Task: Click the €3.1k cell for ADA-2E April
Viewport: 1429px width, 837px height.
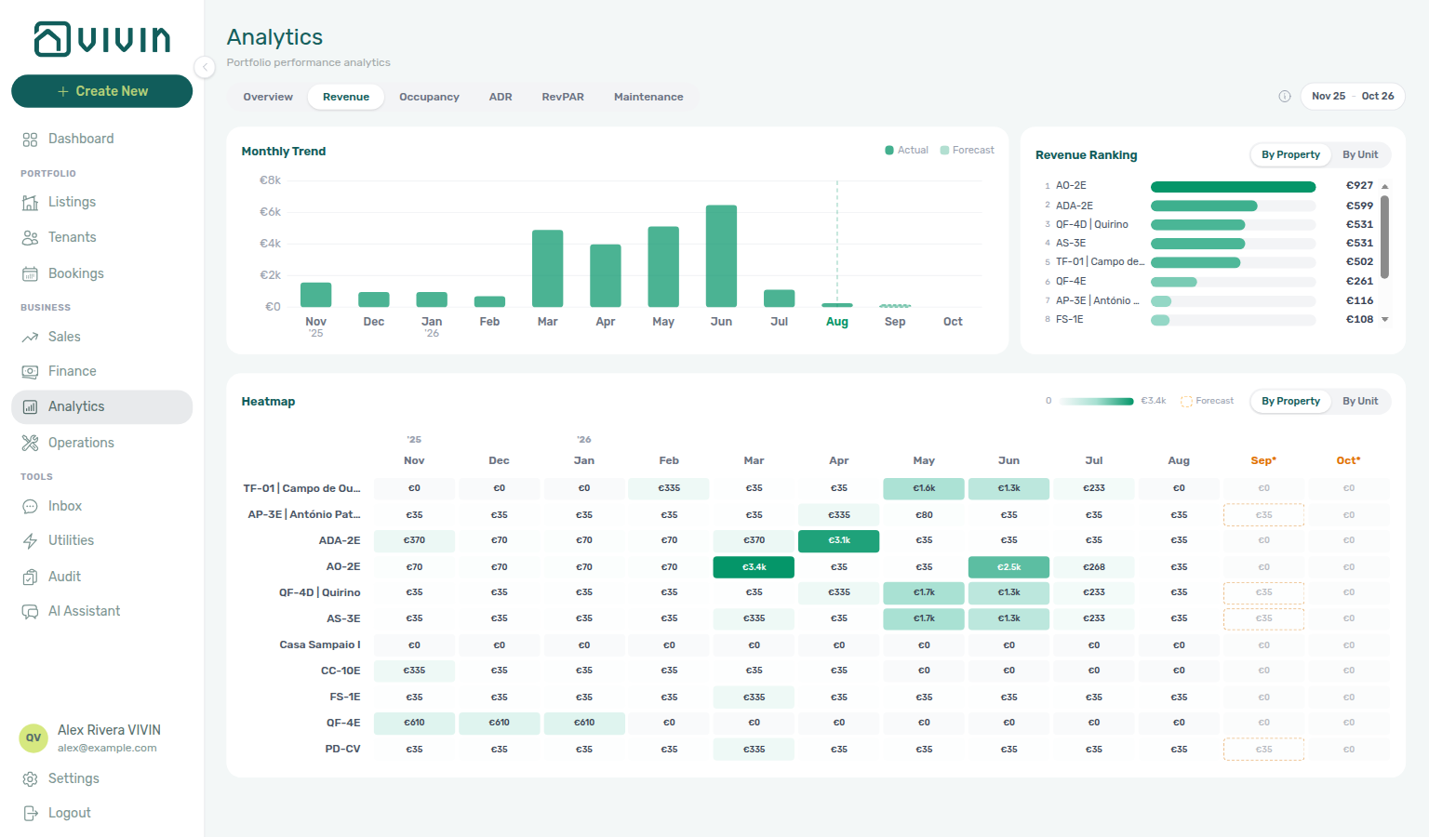Action: (x=838, y=540)
